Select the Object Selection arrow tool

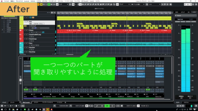pos(80,4)
